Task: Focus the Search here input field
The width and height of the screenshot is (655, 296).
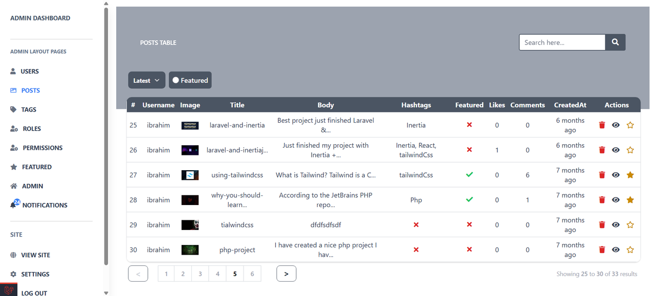Action: pyautogui.click(x=562, y=42)
